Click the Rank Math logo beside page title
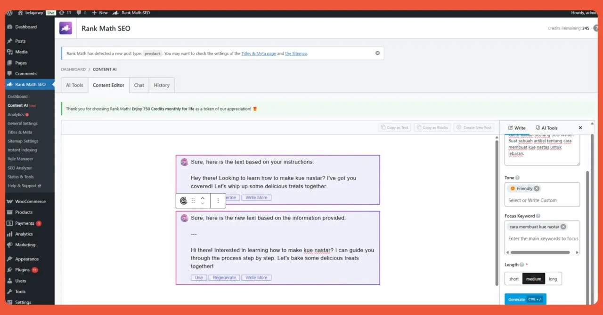 (65, 28)
